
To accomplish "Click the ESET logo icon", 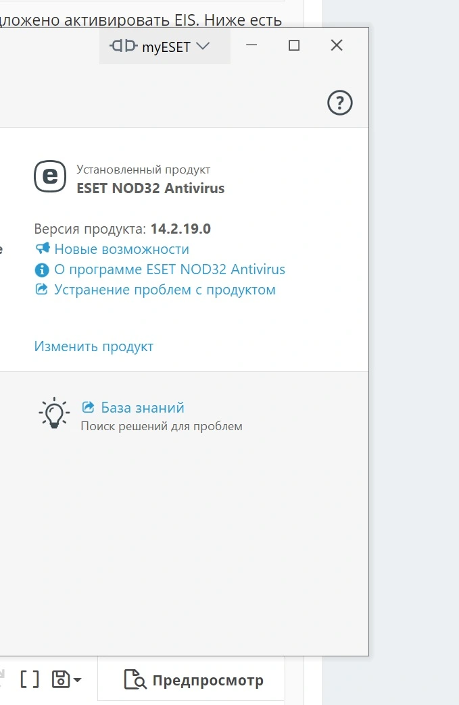I will point(50,176).
